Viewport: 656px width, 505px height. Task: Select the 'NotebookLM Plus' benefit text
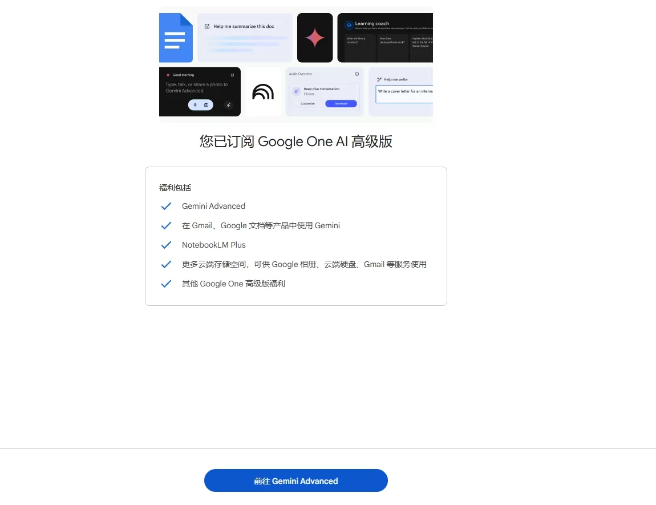pos(214,245)
